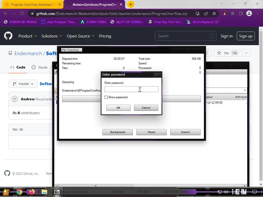Screen dimensions: 263x197
Task: Expand the Solutions menu on GitHub
Action: 52,36
